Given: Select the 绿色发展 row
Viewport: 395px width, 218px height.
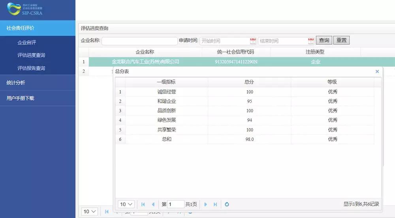Looking at the screenshot, I should pyautogui.click(x=245, y=120).
